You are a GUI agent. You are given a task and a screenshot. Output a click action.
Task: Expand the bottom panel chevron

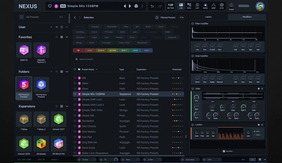(x=265, y=160)
